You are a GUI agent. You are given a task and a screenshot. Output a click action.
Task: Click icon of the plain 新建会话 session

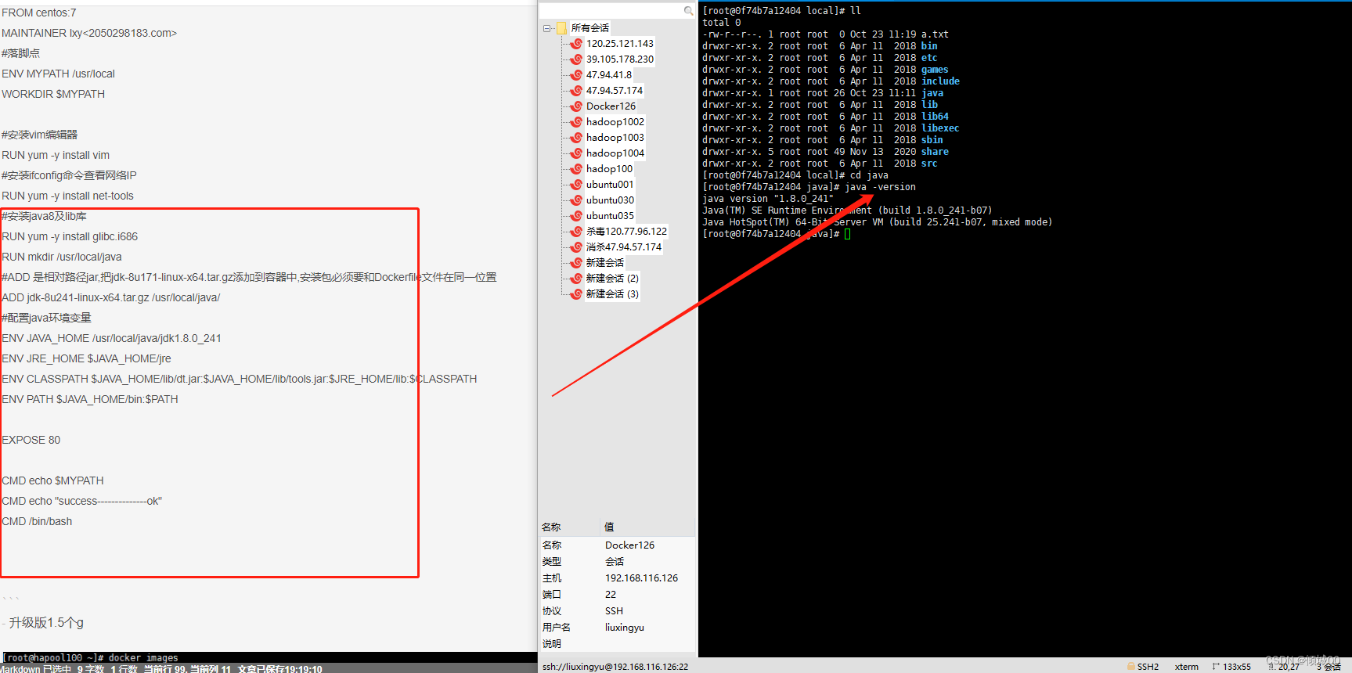(576, 263)
